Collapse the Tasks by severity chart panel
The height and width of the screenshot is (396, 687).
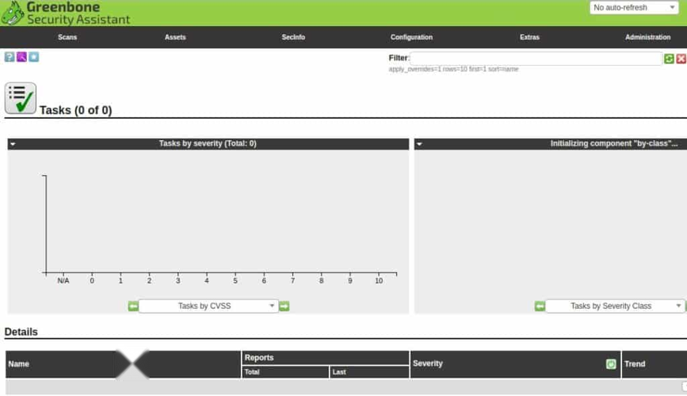tap(13, 144)
